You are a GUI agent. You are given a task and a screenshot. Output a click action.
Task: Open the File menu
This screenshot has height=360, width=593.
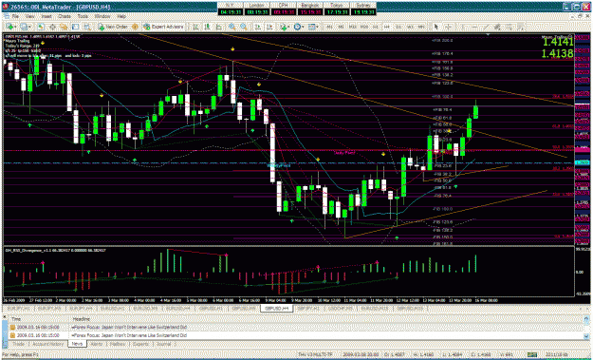coord(15,17)
